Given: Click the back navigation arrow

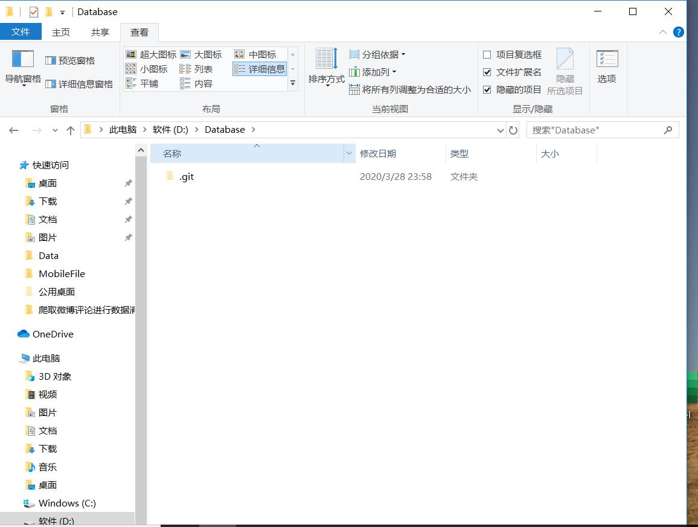Looking at the screenshot, I should [13, 129].
